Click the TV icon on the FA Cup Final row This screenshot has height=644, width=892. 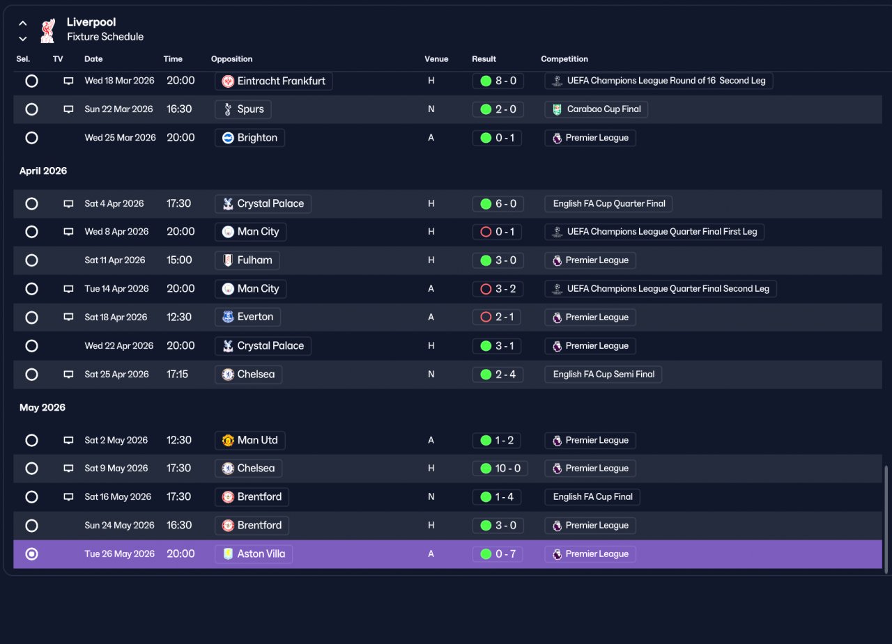(x=68, y=497)
